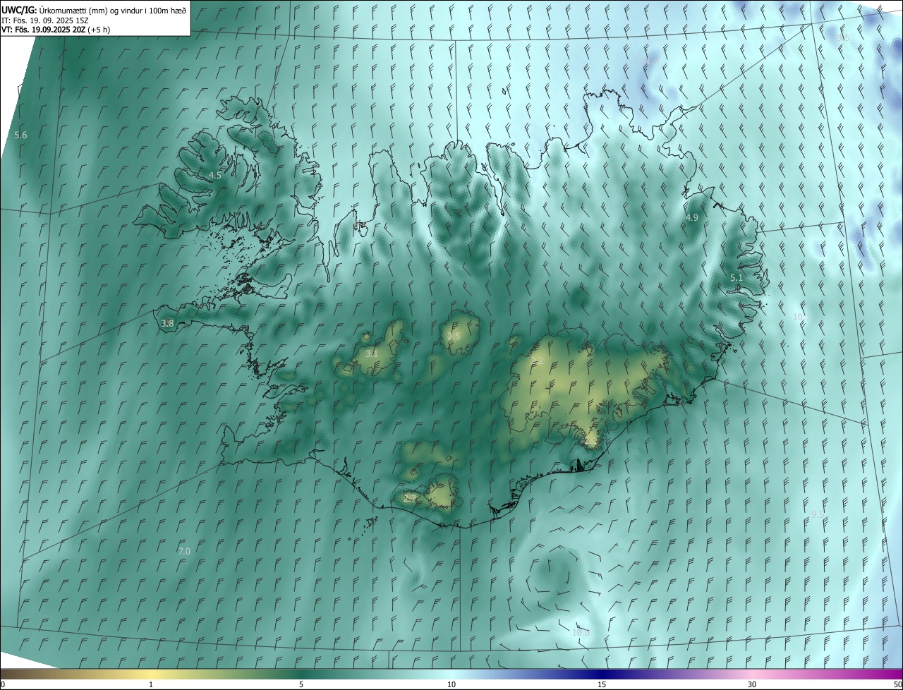Screen dimensions: 903x690
Task: Click the 3.1 value on the glacier
Action: click(x=372, y=354)
